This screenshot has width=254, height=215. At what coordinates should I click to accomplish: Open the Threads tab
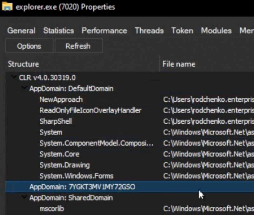pos(149,31)
